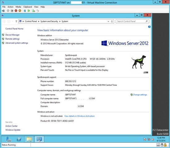Image resolution: width=170 pixels, height=148 pixels.
Task: Launch PowerShell from the taskbar
Action: point(19,139)
